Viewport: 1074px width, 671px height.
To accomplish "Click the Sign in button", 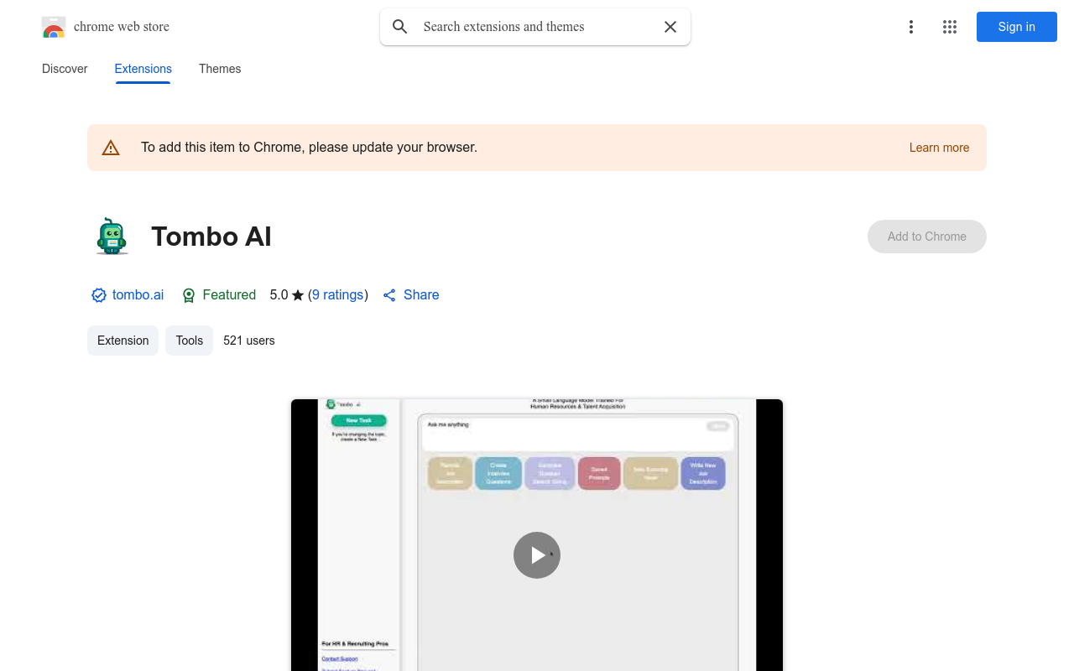I will coord(1017,27).
